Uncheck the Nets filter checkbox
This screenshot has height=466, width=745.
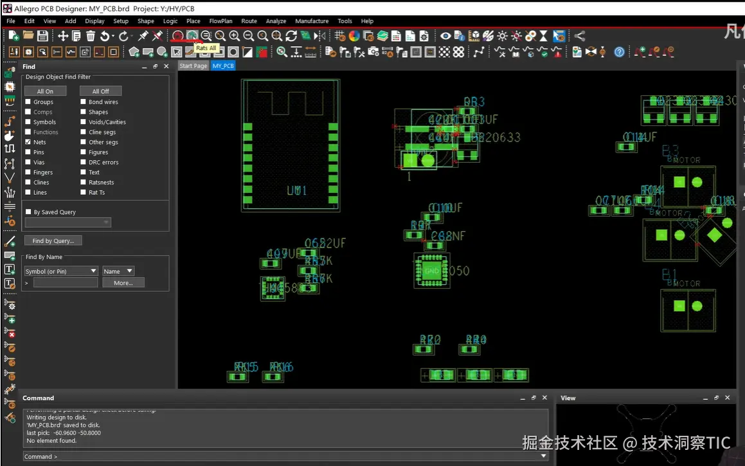[x=28, y=142]
